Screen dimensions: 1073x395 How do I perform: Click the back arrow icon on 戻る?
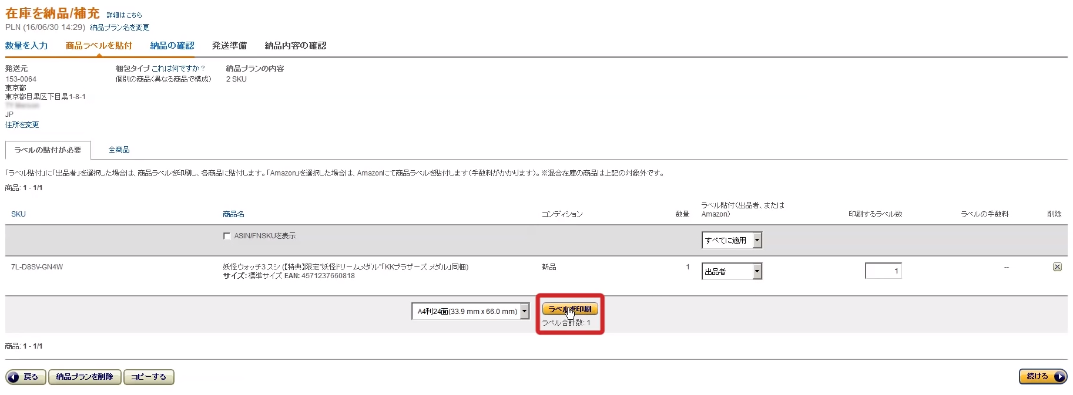pos(14,377)
